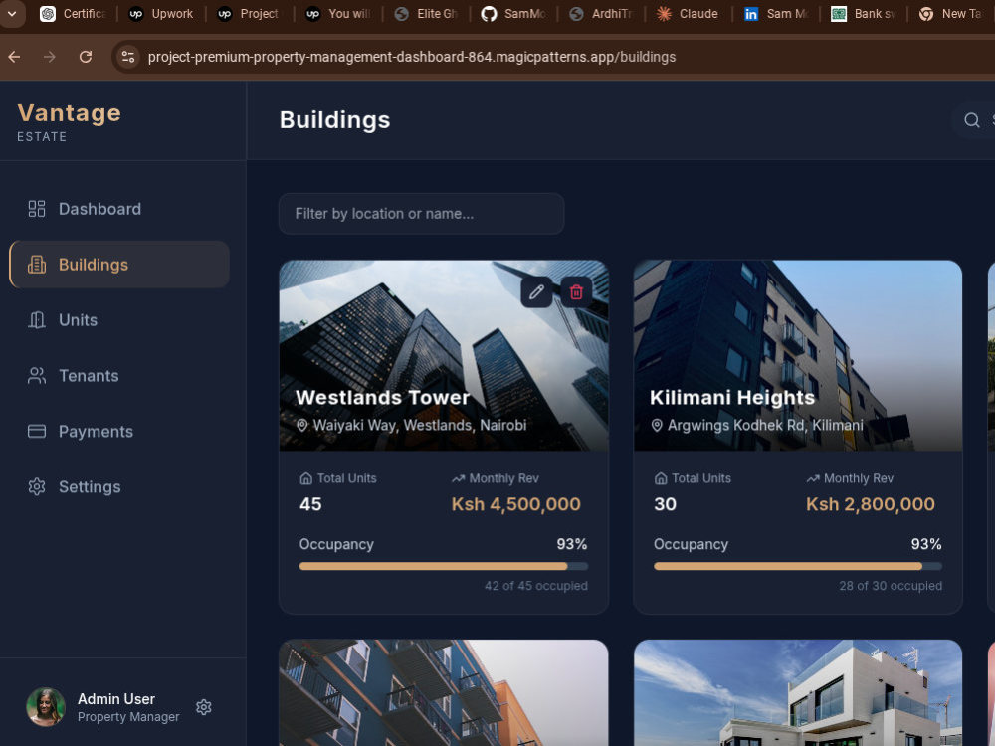Viewport: 995px width, 746px height.
Task: Click the Admin User avatar photo
Action: click(x=46, y=707)
